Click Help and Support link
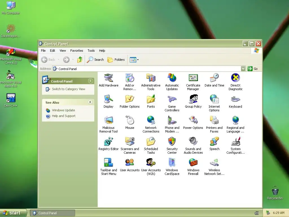The image size is (289, 217). pos(64,116)
